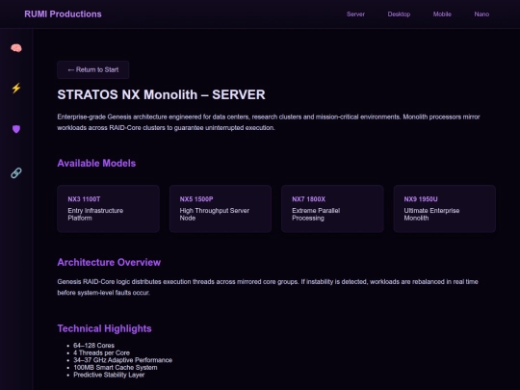Click the 100MB Smart Cache System item
This screenshot has height=390, width=520.
point(116,368)
